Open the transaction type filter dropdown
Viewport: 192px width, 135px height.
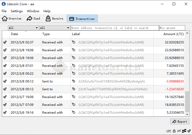coord(55,28)
